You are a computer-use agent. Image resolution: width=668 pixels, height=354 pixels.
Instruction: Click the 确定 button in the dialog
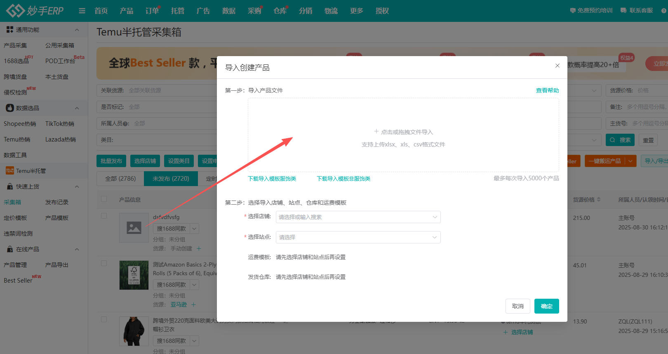(547, 306)
